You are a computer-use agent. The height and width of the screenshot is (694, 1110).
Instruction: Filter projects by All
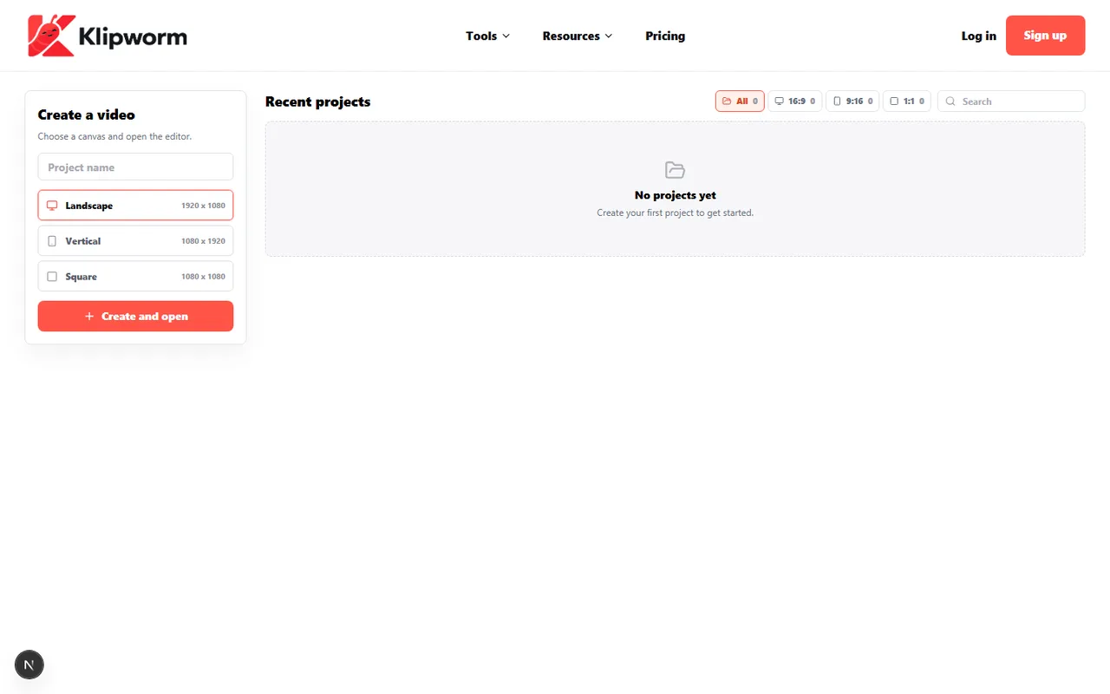(x=740, y=101)
